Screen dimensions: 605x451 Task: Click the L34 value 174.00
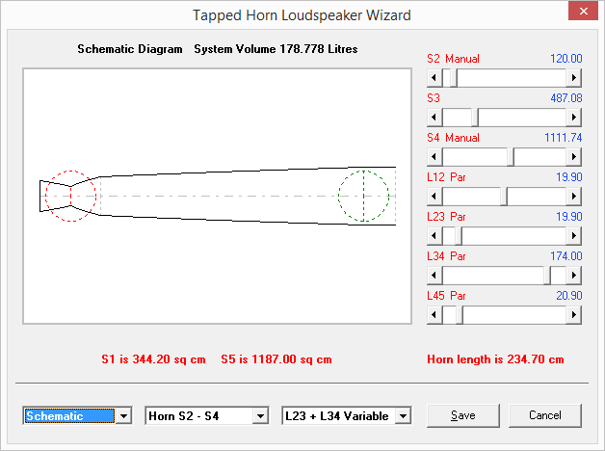(x=566, y=256)
